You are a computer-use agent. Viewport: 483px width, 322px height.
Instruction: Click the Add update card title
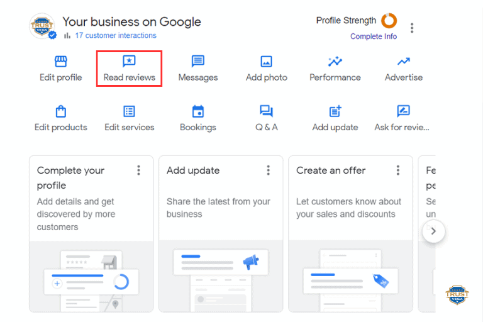coord(193,170)
